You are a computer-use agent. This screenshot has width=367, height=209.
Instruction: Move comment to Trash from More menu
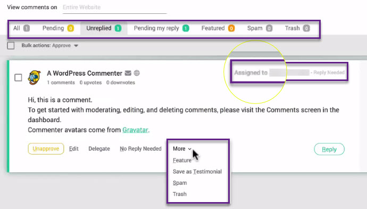coord(180,194)
